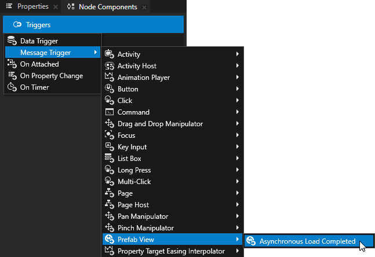Viewport: 375px width, 257px height.
Task: Click the Page trigger icon
Action: (110, 193)
